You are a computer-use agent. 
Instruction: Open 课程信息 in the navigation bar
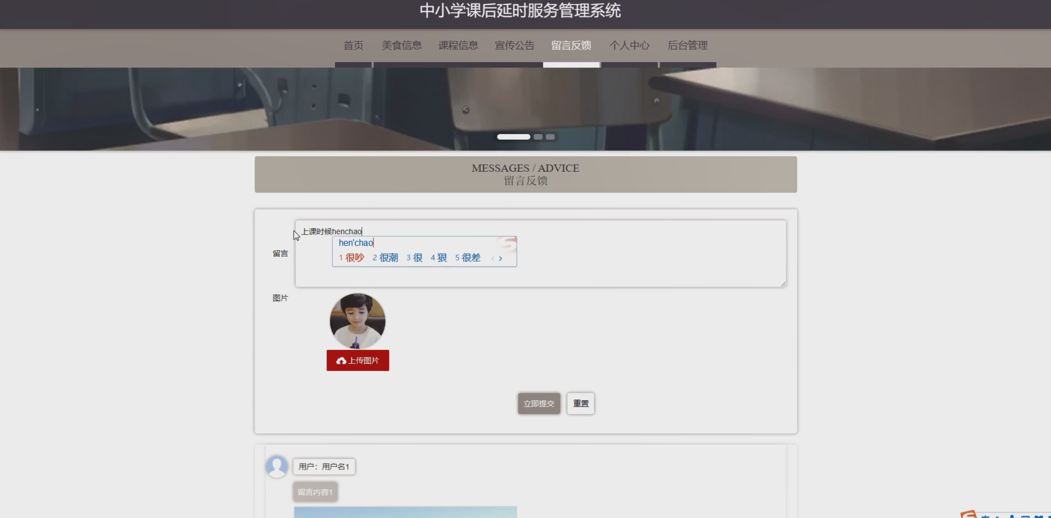(x=458, y=46)
